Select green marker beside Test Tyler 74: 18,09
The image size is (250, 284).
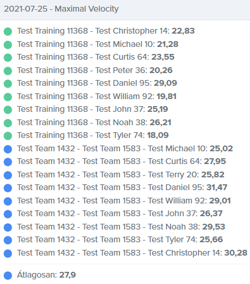pos(8,136)
